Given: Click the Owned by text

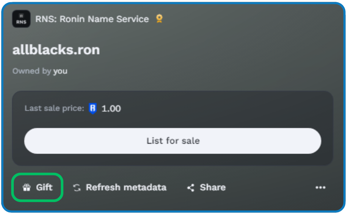Looking at the screenshot, I should 32,71.
